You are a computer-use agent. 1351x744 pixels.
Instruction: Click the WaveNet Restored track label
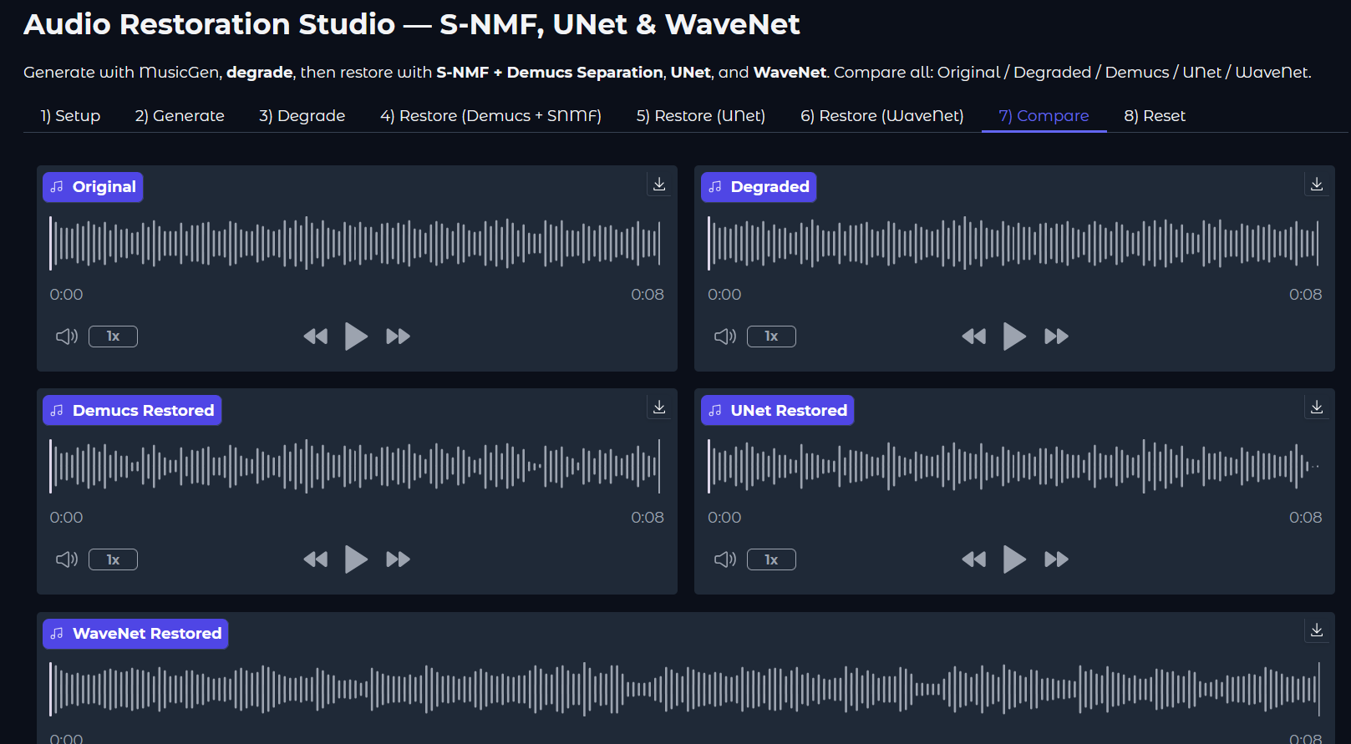pos(135,633)
